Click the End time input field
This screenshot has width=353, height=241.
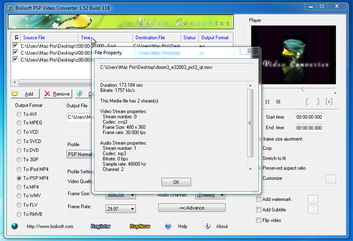(x=309, y=128)
